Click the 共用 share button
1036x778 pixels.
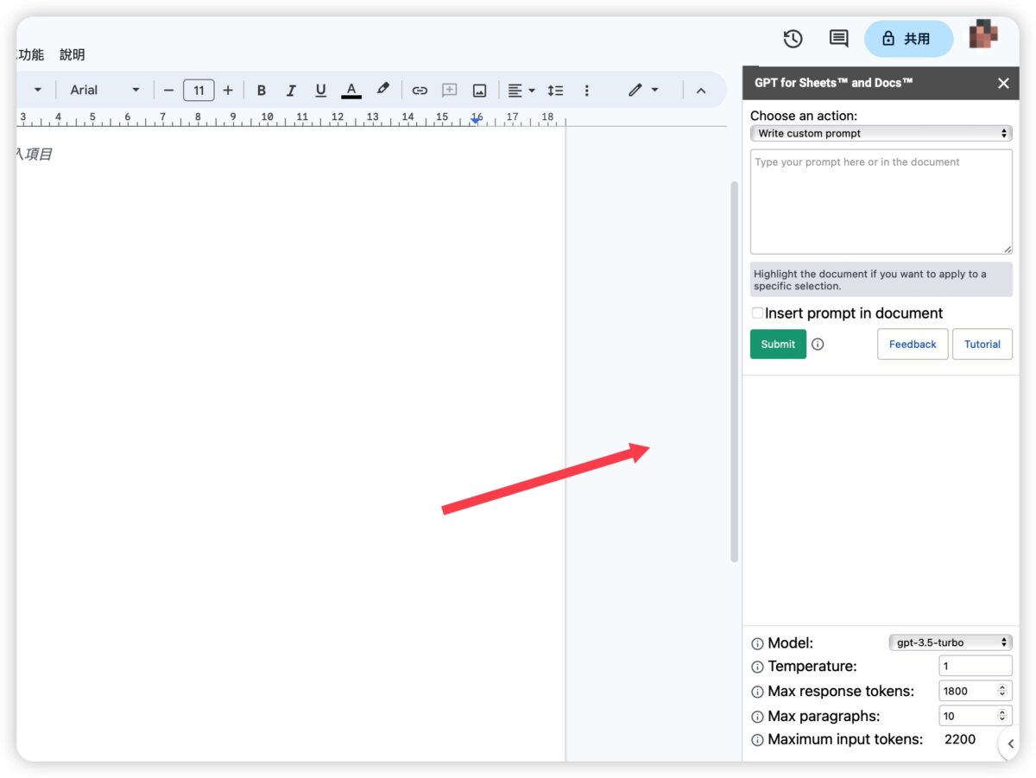click(908, 39)
